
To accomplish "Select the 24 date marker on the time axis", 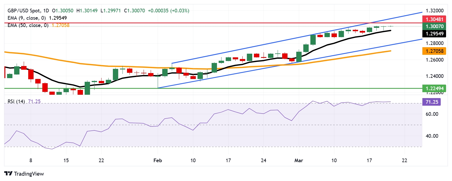I will click(263, 160).
